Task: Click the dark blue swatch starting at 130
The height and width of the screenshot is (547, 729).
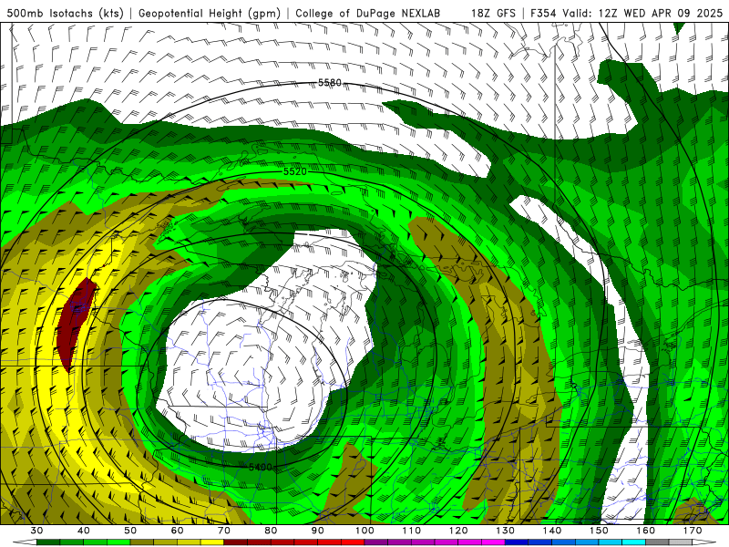Action: click(x=517, y=542)
